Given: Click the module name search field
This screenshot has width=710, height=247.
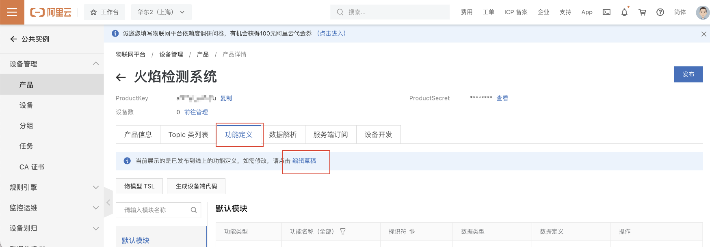Looking at the screenshot, I should [x=154, y=210].
